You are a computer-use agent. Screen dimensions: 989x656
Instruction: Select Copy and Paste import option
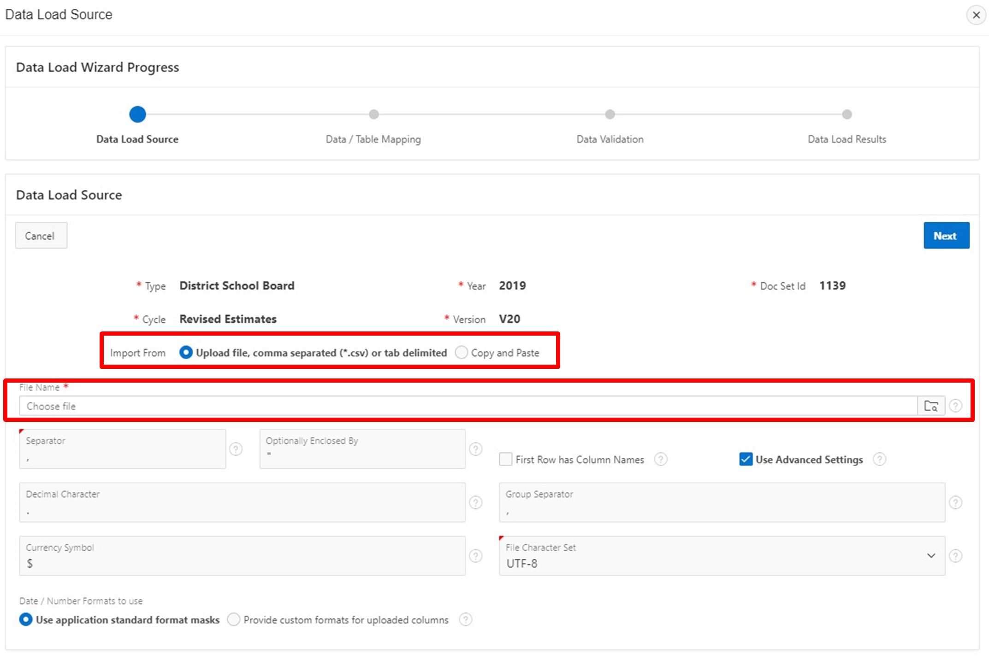click(x=462, y=353)
